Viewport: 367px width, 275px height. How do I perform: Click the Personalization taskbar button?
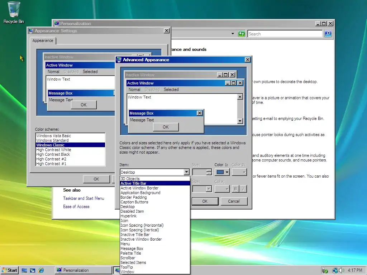click(83, 270)
